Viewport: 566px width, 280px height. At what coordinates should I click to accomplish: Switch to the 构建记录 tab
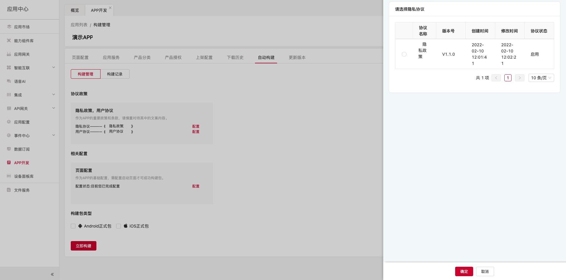point(115,74)
